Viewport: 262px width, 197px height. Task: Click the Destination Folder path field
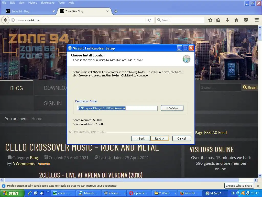pyautogui.click(x=117, y=108)
